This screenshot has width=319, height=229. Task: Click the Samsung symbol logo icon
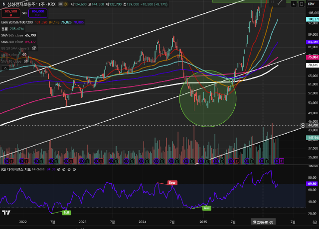3,4
